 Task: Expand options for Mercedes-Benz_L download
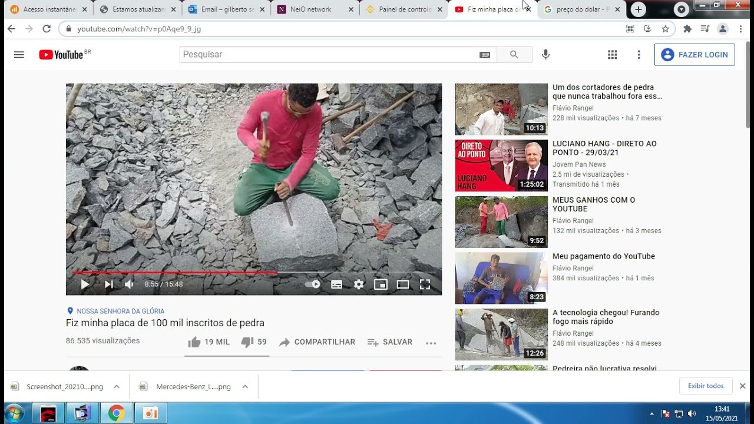[x=245, y=387]
